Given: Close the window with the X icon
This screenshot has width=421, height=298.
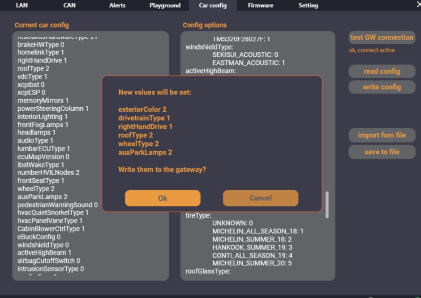Looking at the screenshot, I should pos(418,4).
